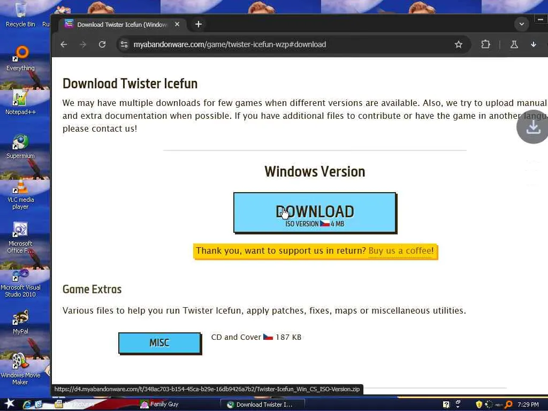Click the MISC extras button
The height and width of the screenshot is (411, 548).
[x=159, y=343]
